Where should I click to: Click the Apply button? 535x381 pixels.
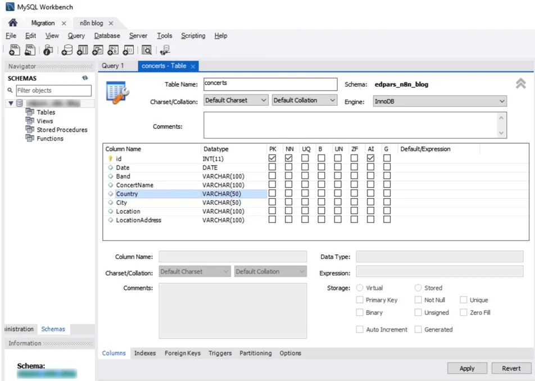point(467,369)
